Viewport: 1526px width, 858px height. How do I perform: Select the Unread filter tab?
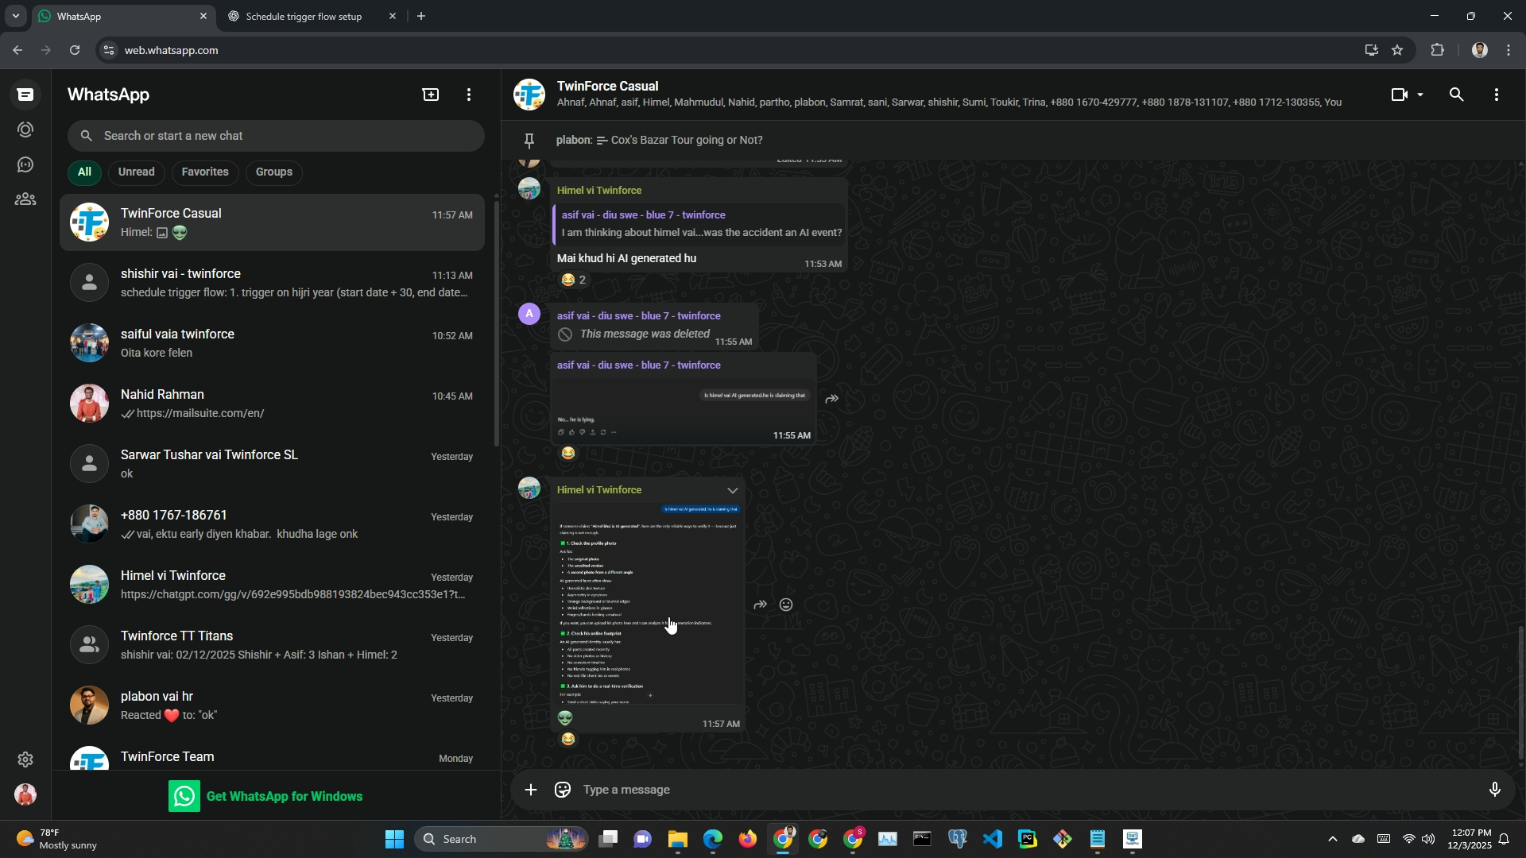[x=136, y=172]
